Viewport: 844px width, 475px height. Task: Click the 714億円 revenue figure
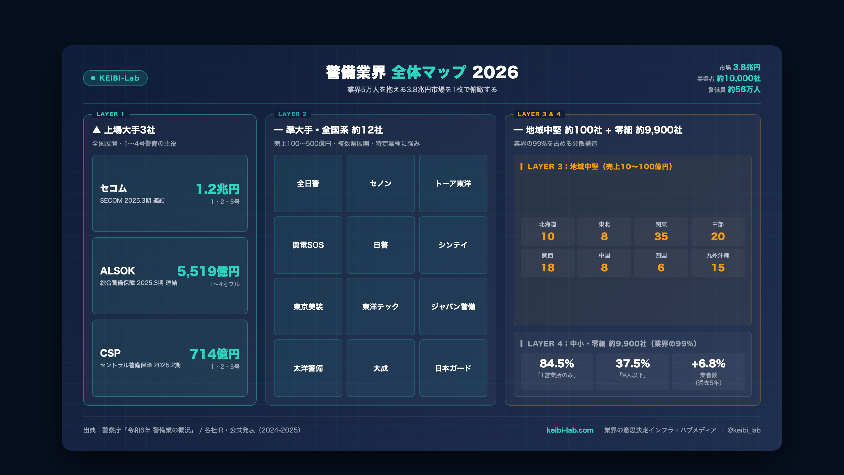tap(215, 354)
